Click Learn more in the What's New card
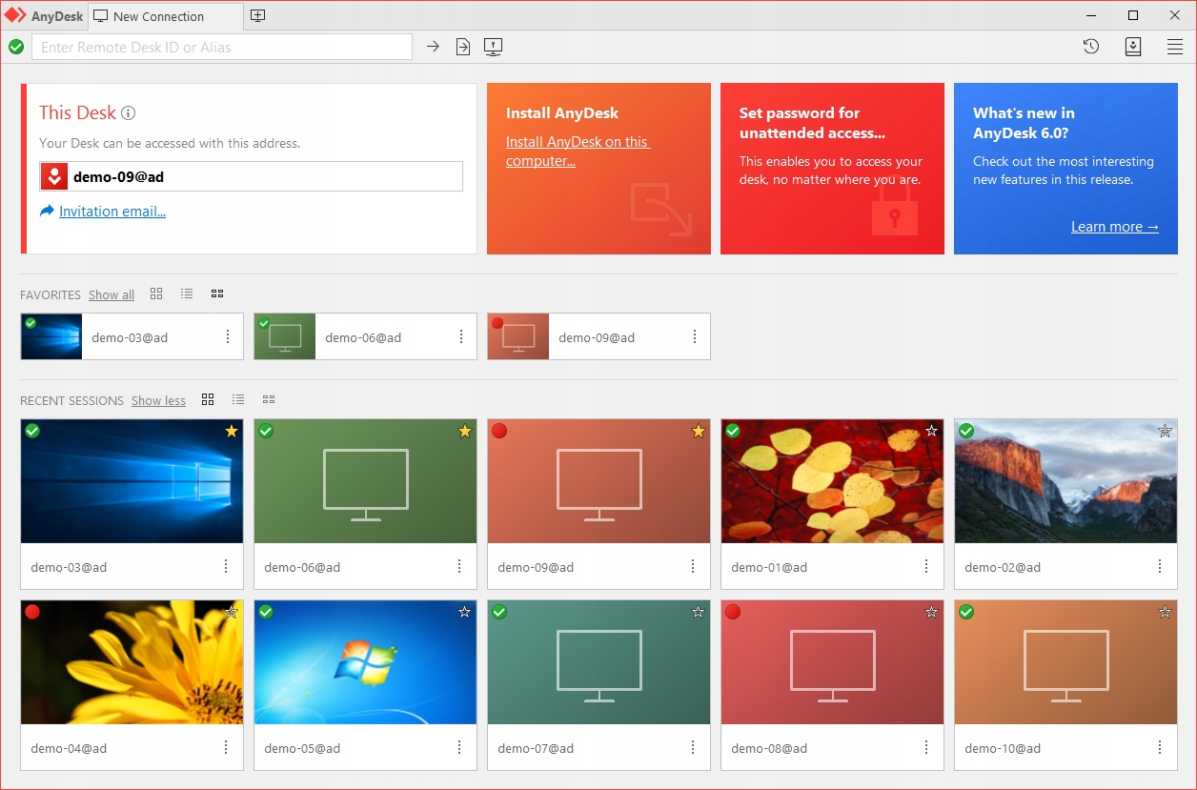Viewport: 1197px width, 790px height. (1114, 227)
